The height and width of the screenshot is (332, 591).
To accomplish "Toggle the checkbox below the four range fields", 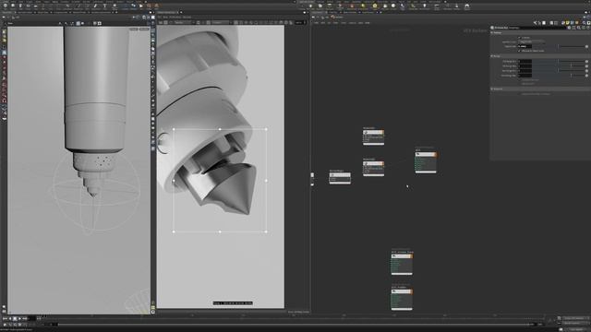I will [x=519, y=80].
